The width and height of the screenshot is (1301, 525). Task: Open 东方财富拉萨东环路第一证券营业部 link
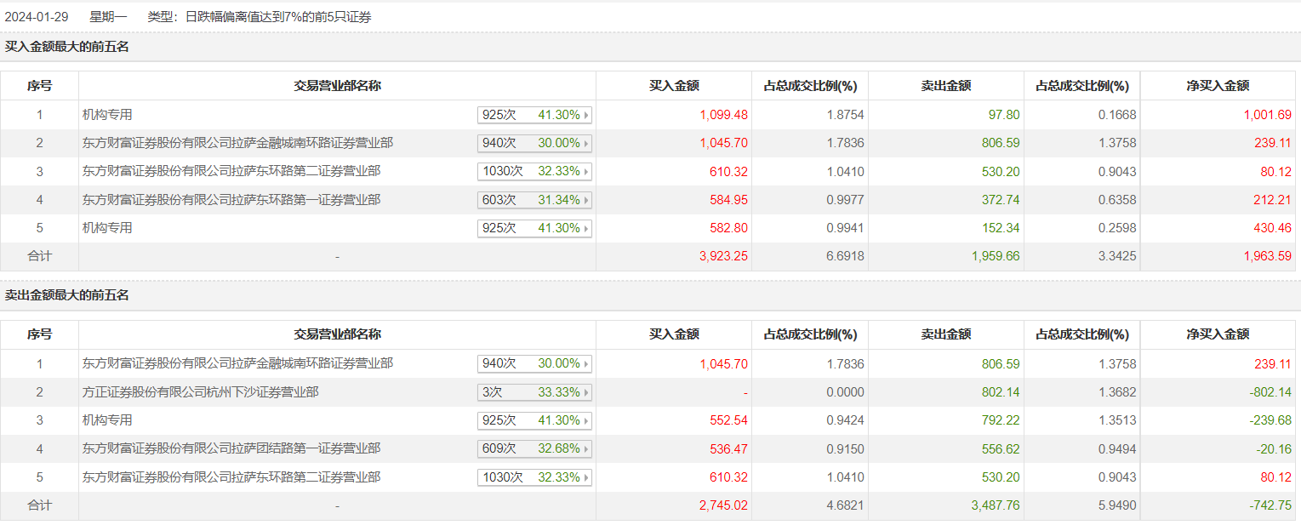coord(231,200)
